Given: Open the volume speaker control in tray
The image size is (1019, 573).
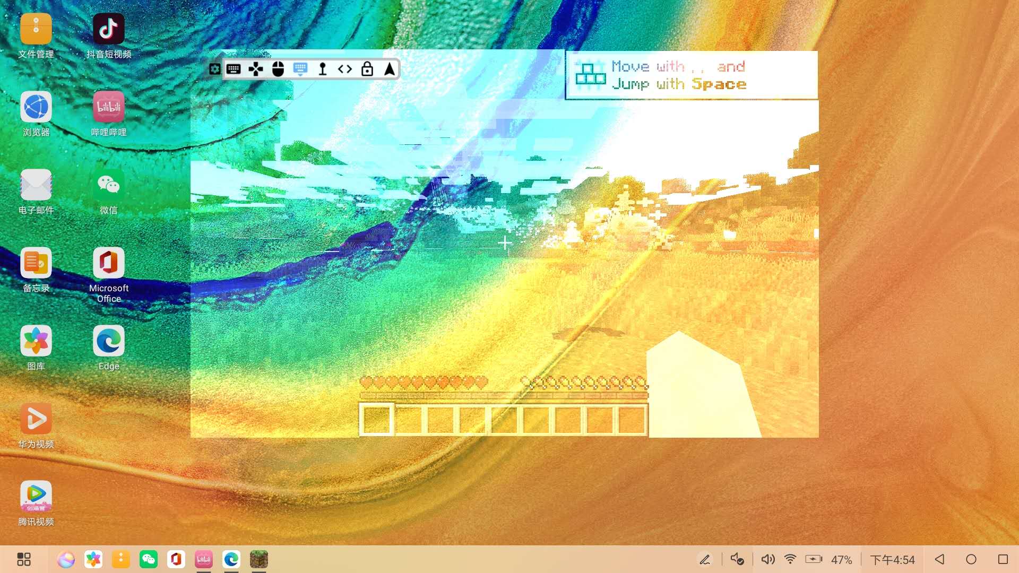Looking at the screenshot, I should (x=767, y=559).
